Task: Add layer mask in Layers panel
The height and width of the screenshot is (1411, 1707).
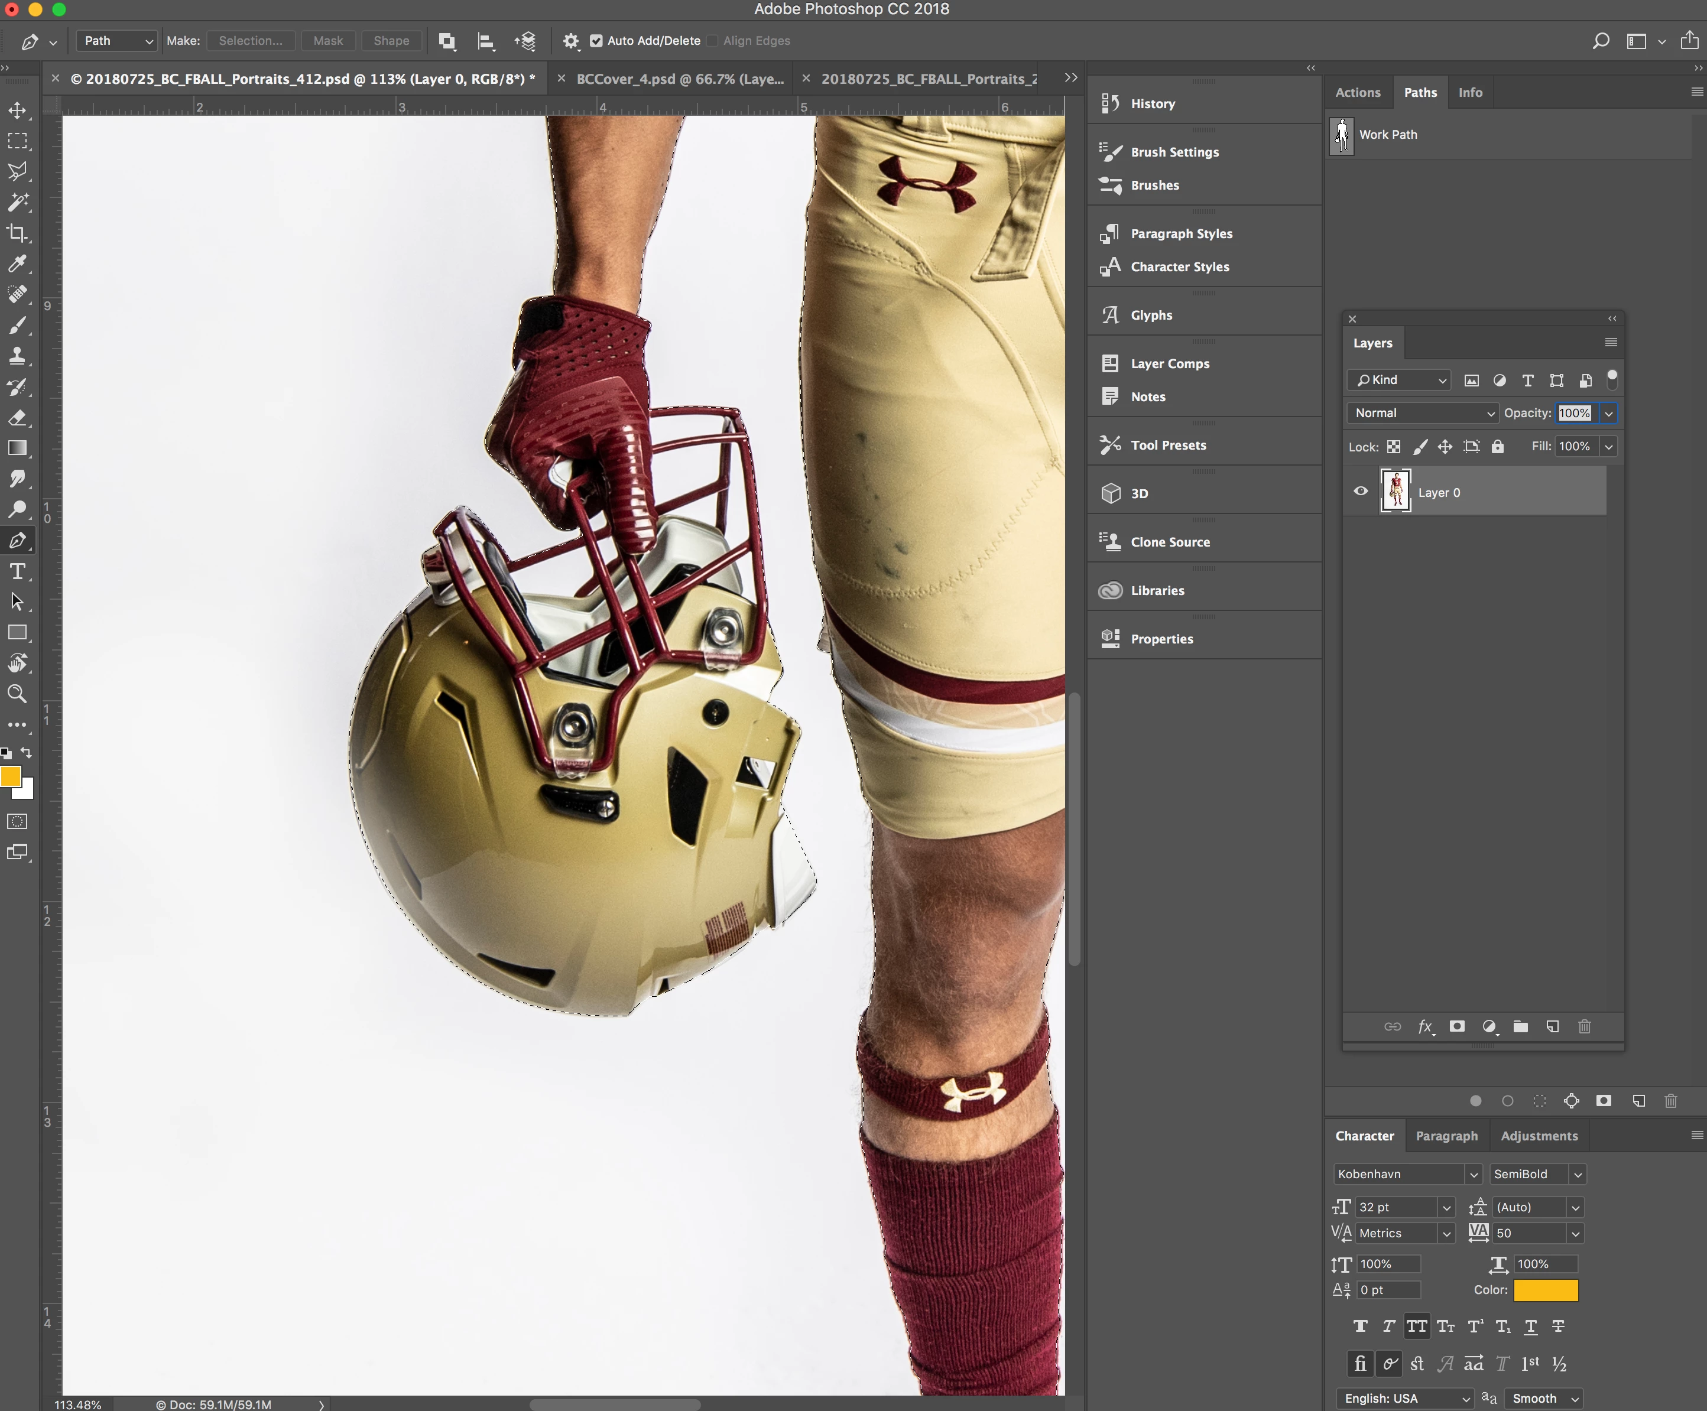Action: 1456,1026
